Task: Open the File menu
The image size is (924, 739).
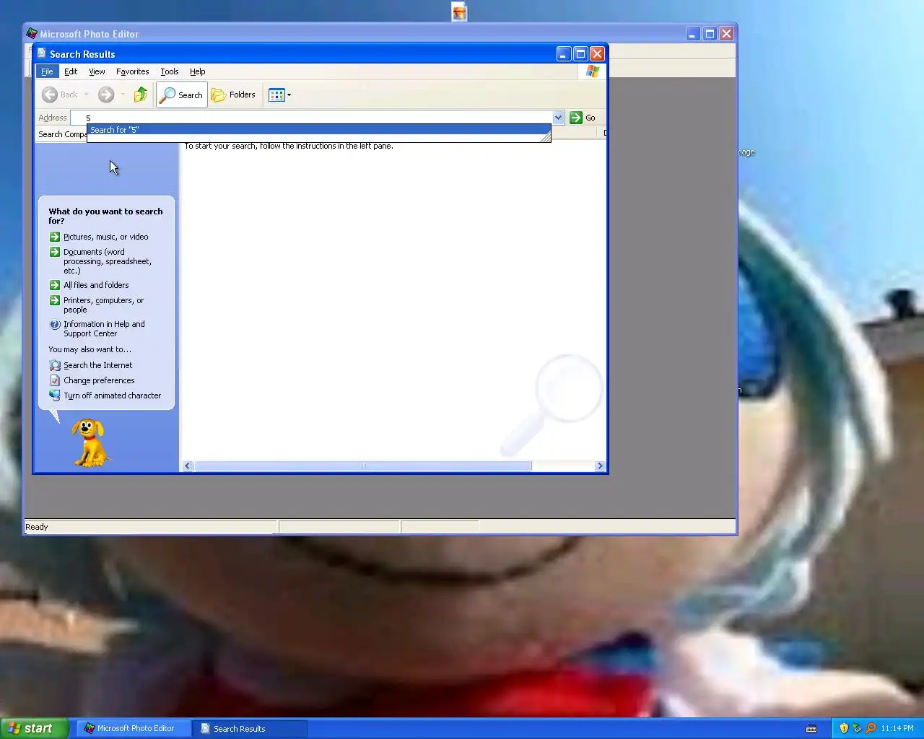Action: click(x=47, y=71)
